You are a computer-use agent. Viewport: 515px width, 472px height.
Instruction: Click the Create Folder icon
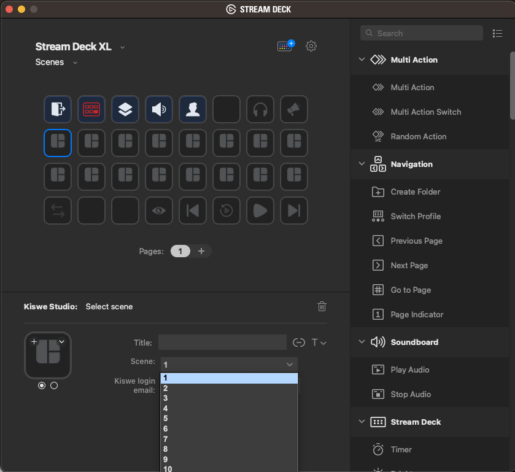click(x=378, y=192)
